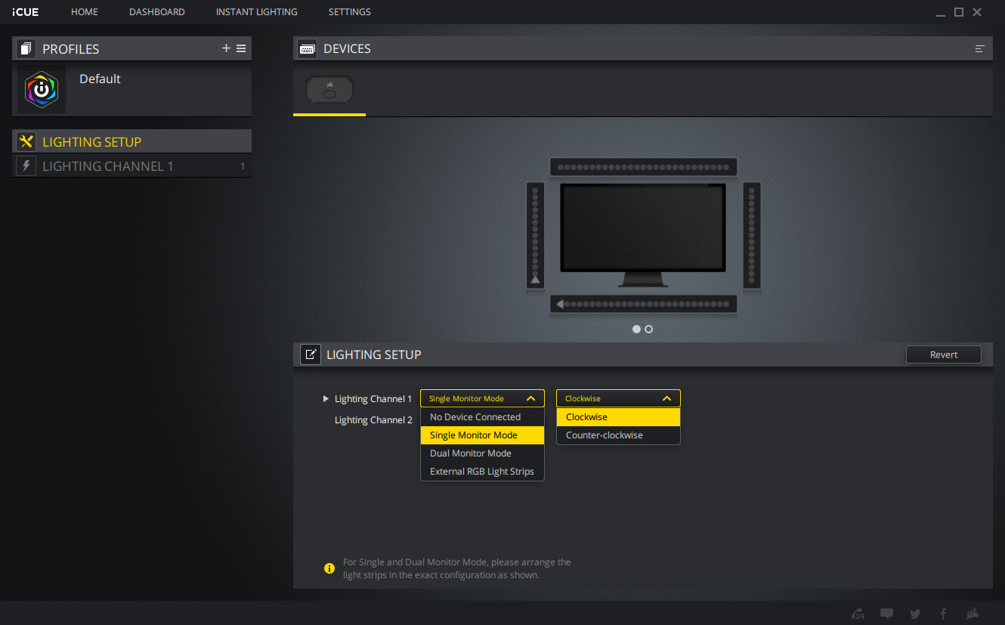Open the HOME menu

coord(85,12)
